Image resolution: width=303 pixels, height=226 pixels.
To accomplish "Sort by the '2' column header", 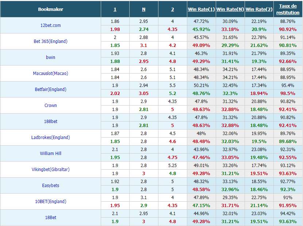I will [173, 9].
